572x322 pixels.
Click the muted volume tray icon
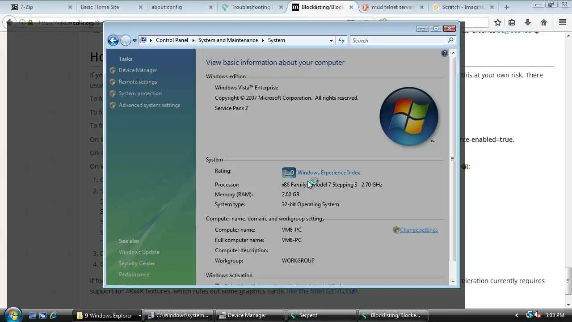538,315
